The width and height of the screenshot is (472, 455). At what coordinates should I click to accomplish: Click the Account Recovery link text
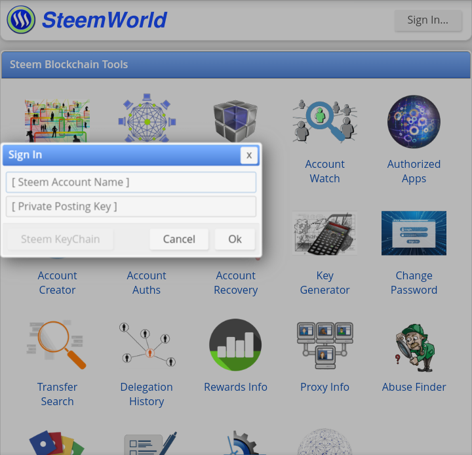coord(236,283)
